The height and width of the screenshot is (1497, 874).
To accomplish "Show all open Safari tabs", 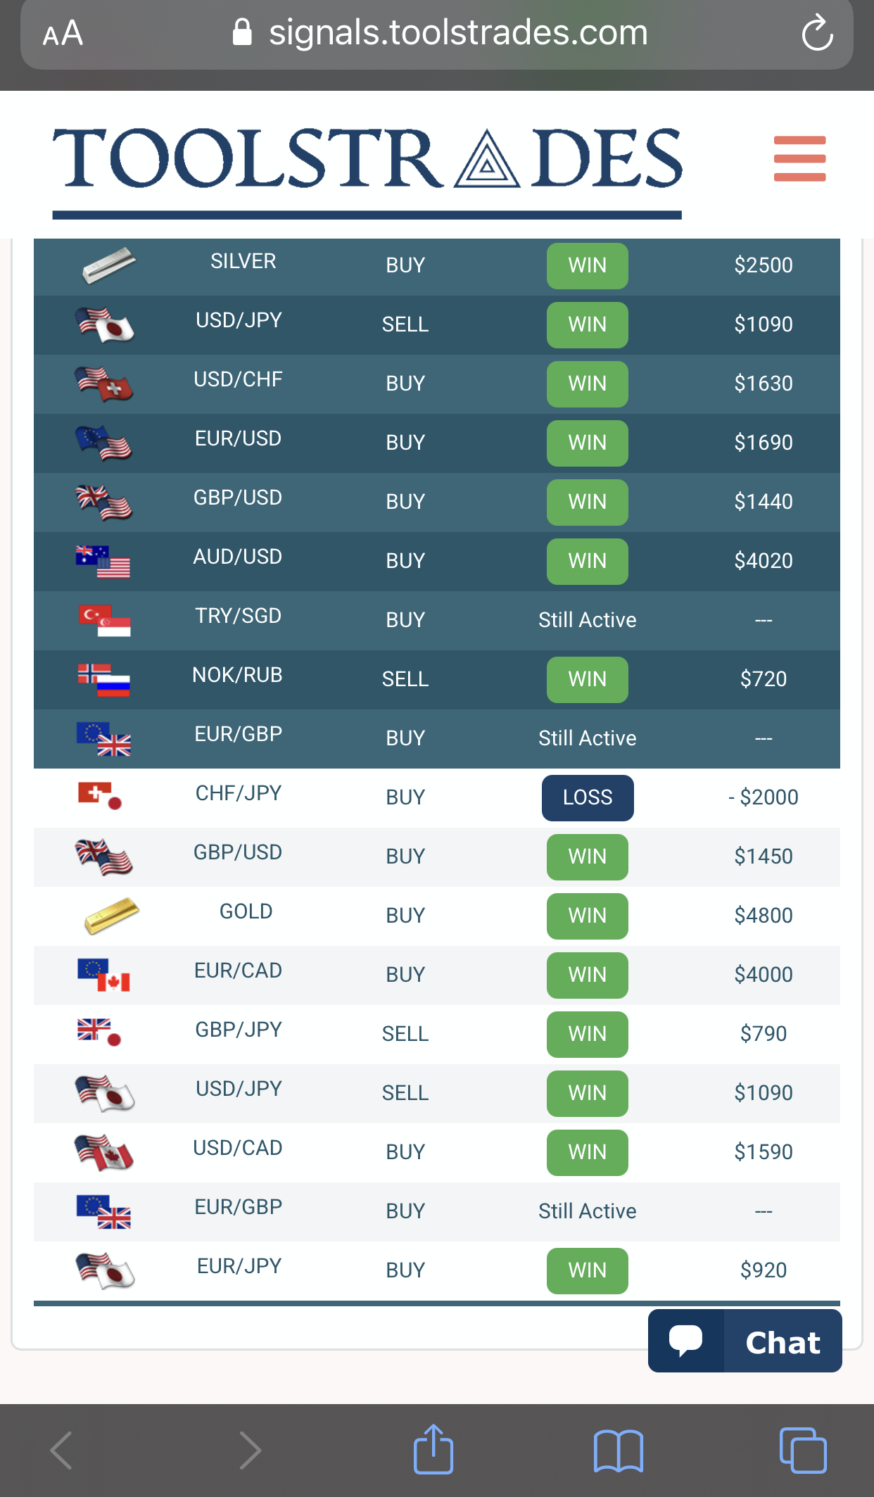I will point(802,1448).
